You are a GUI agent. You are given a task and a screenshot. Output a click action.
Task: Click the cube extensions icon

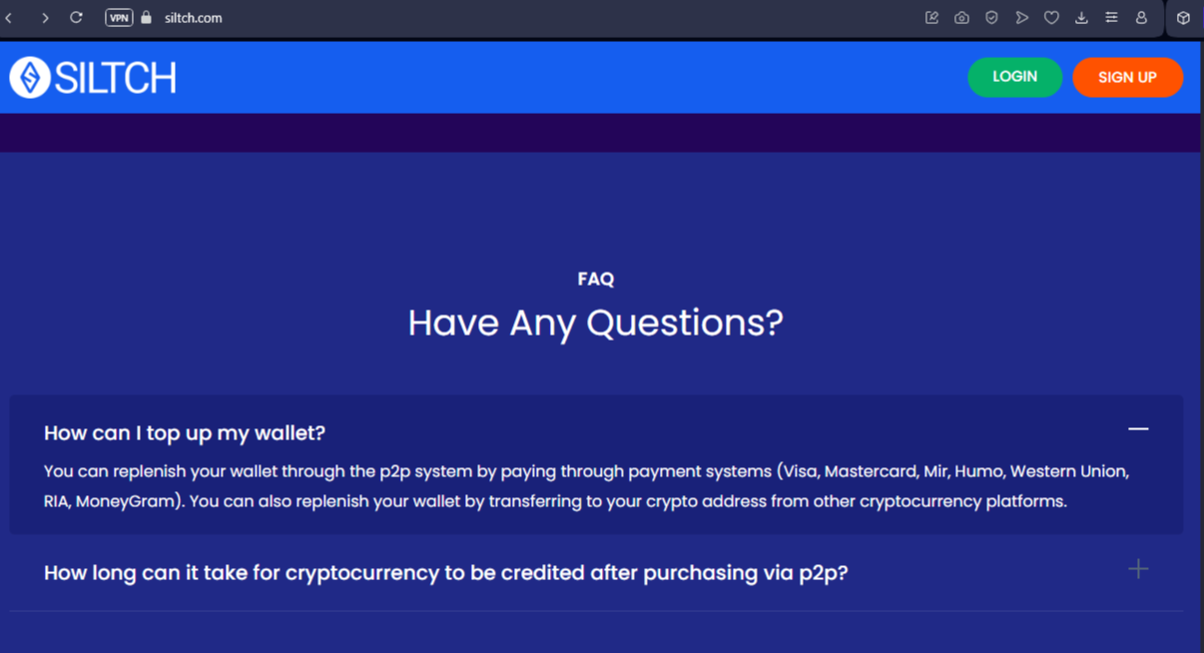coord(1183,18)
